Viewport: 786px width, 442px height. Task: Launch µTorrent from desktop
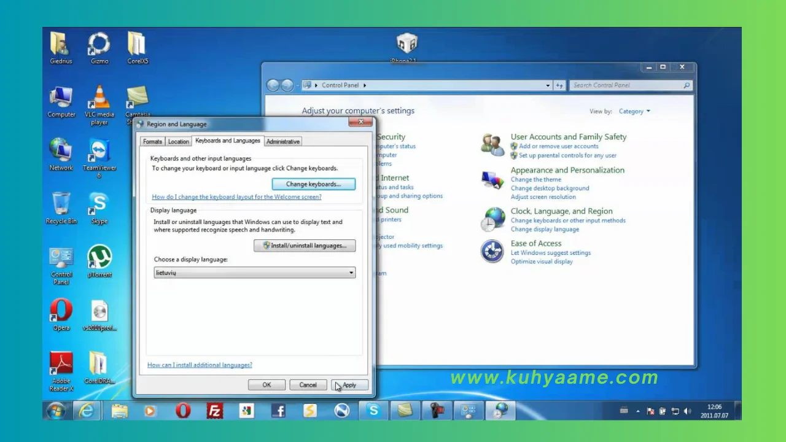click(x=99, y=262)
